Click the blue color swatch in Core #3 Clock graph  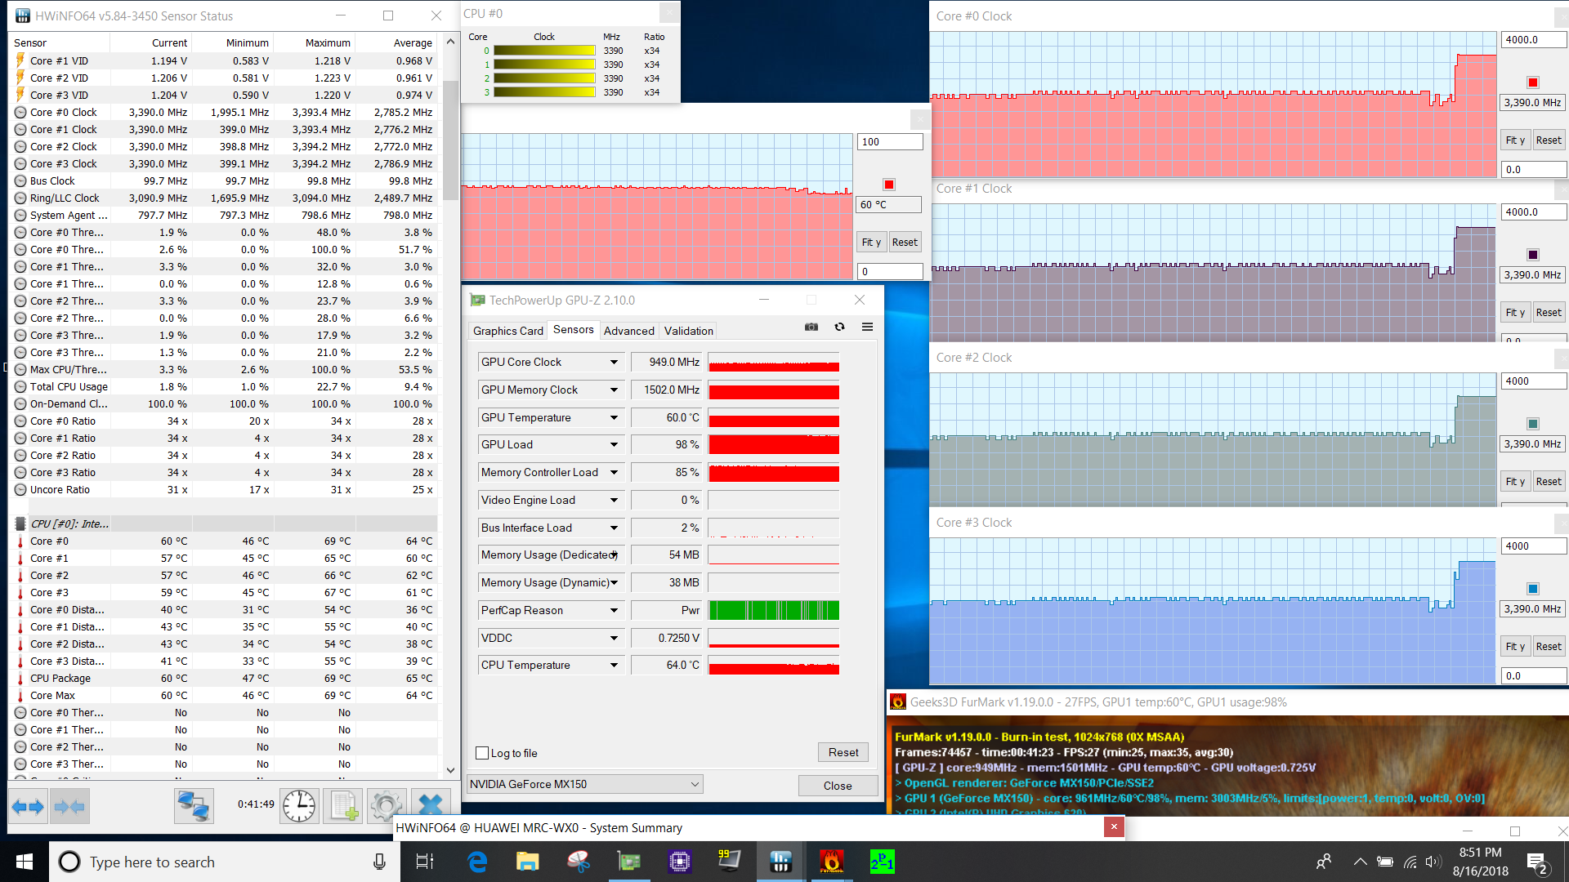(1533, 588)
